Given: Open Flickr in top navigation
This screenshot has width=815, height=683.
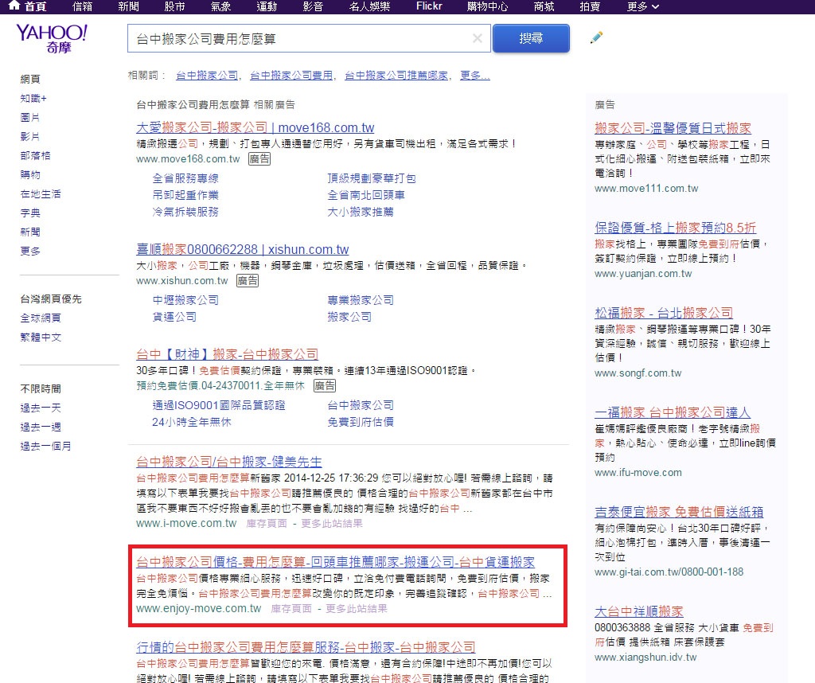Looking at the screenshot, I should [429, 6].
